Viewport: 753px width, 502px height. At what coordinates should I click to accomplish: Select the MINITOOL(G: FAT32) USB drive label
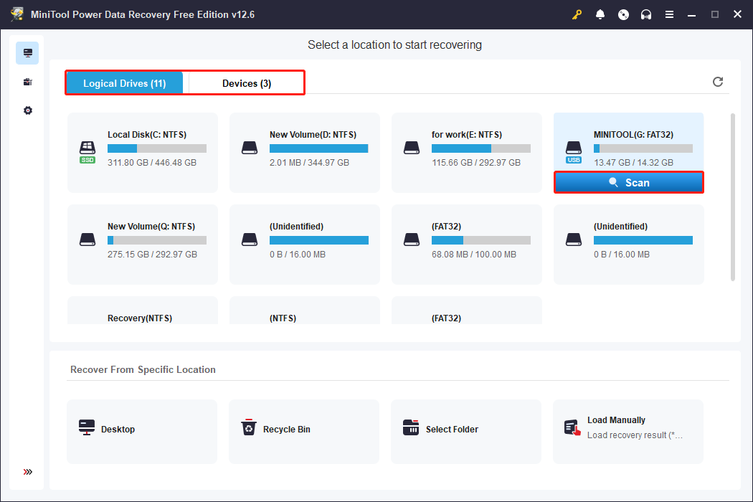coord(633,135)
